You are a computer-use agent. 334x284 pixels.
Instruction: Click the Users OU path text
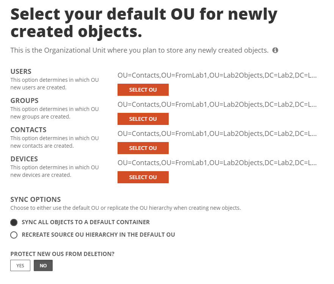tap(217, 75)
